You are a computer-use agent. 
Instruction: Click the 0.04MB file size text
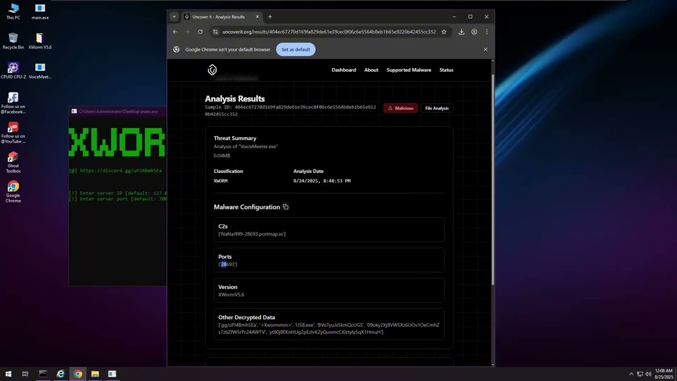pos(222,156)
